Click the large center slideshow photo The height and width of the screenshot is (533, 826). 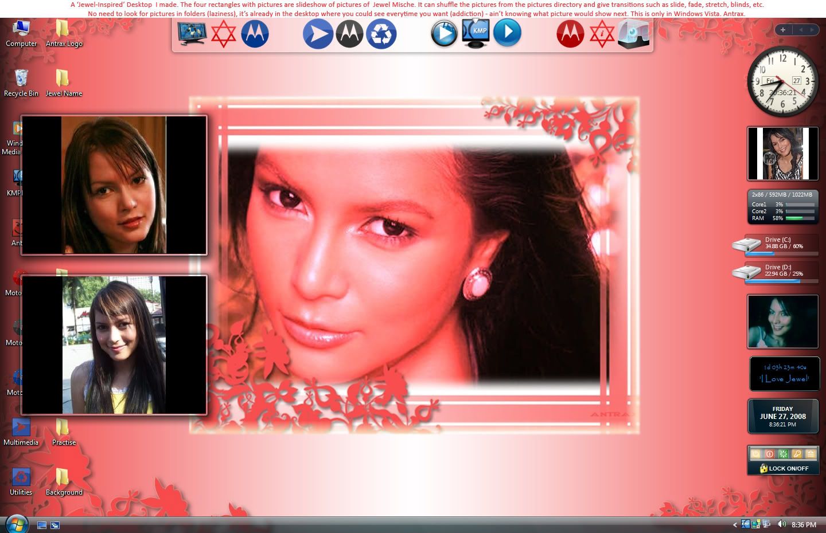(414, 265)
